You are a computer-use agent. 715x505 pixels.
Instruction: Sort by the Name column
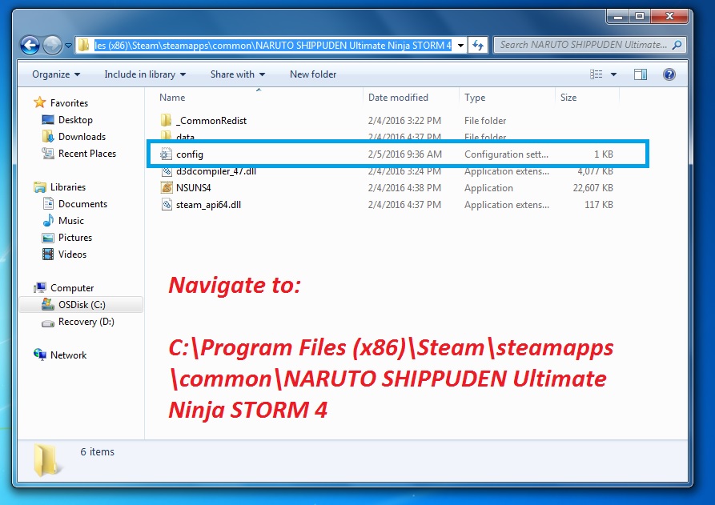click(172, 98)
